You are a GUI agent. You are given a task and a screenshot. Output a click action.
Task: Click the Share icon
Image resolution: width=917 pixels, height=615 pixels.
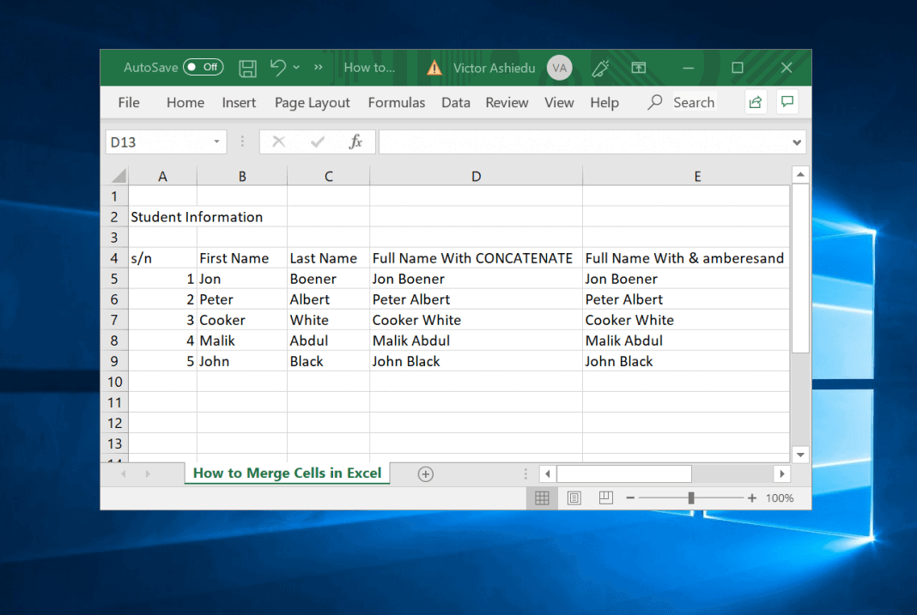[755, 102]
